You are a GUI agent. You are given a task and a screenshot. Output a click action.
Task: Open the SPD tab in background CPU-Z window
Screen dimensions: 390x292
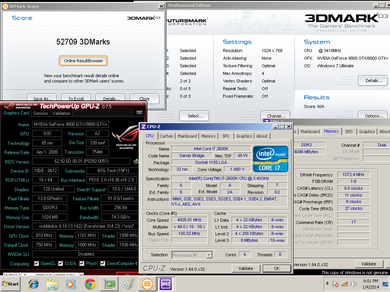point(349,132)
